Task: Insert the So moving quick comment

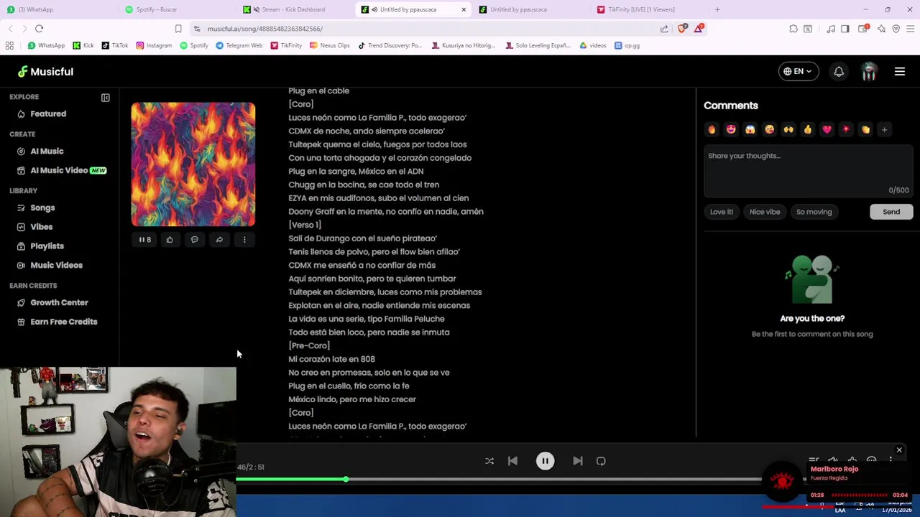Action: coord(814,212)
